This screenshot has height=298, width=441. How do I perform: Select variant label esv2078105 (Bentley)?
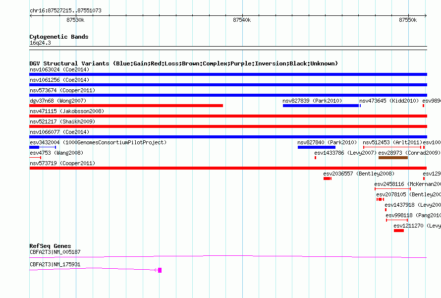(408, 194)
